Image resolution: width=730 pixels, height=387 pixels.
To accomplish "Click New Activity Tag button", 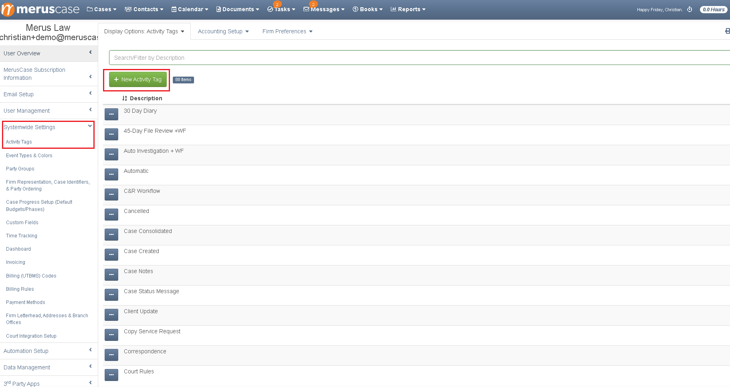I will click(x=138, y=79).
